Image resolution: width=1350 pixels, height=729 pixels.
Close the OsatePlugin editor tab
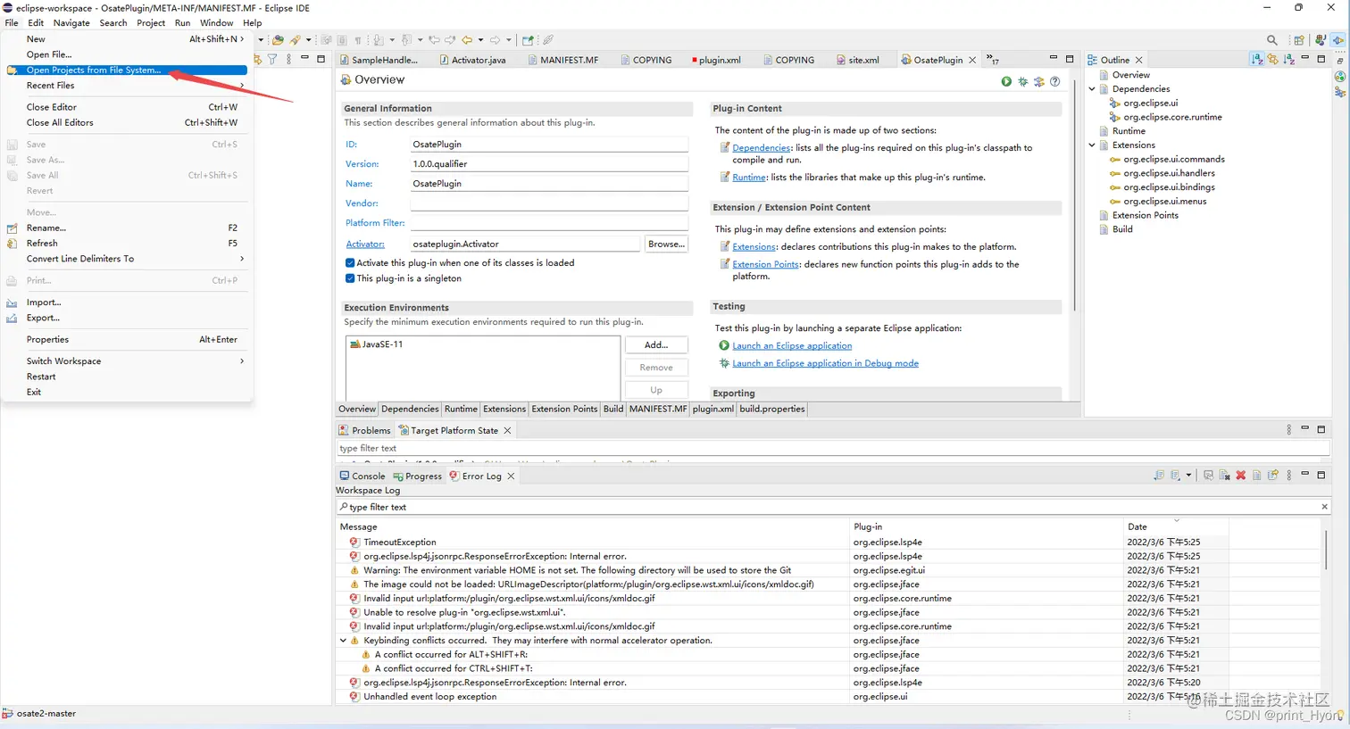(x=972, y=60)
